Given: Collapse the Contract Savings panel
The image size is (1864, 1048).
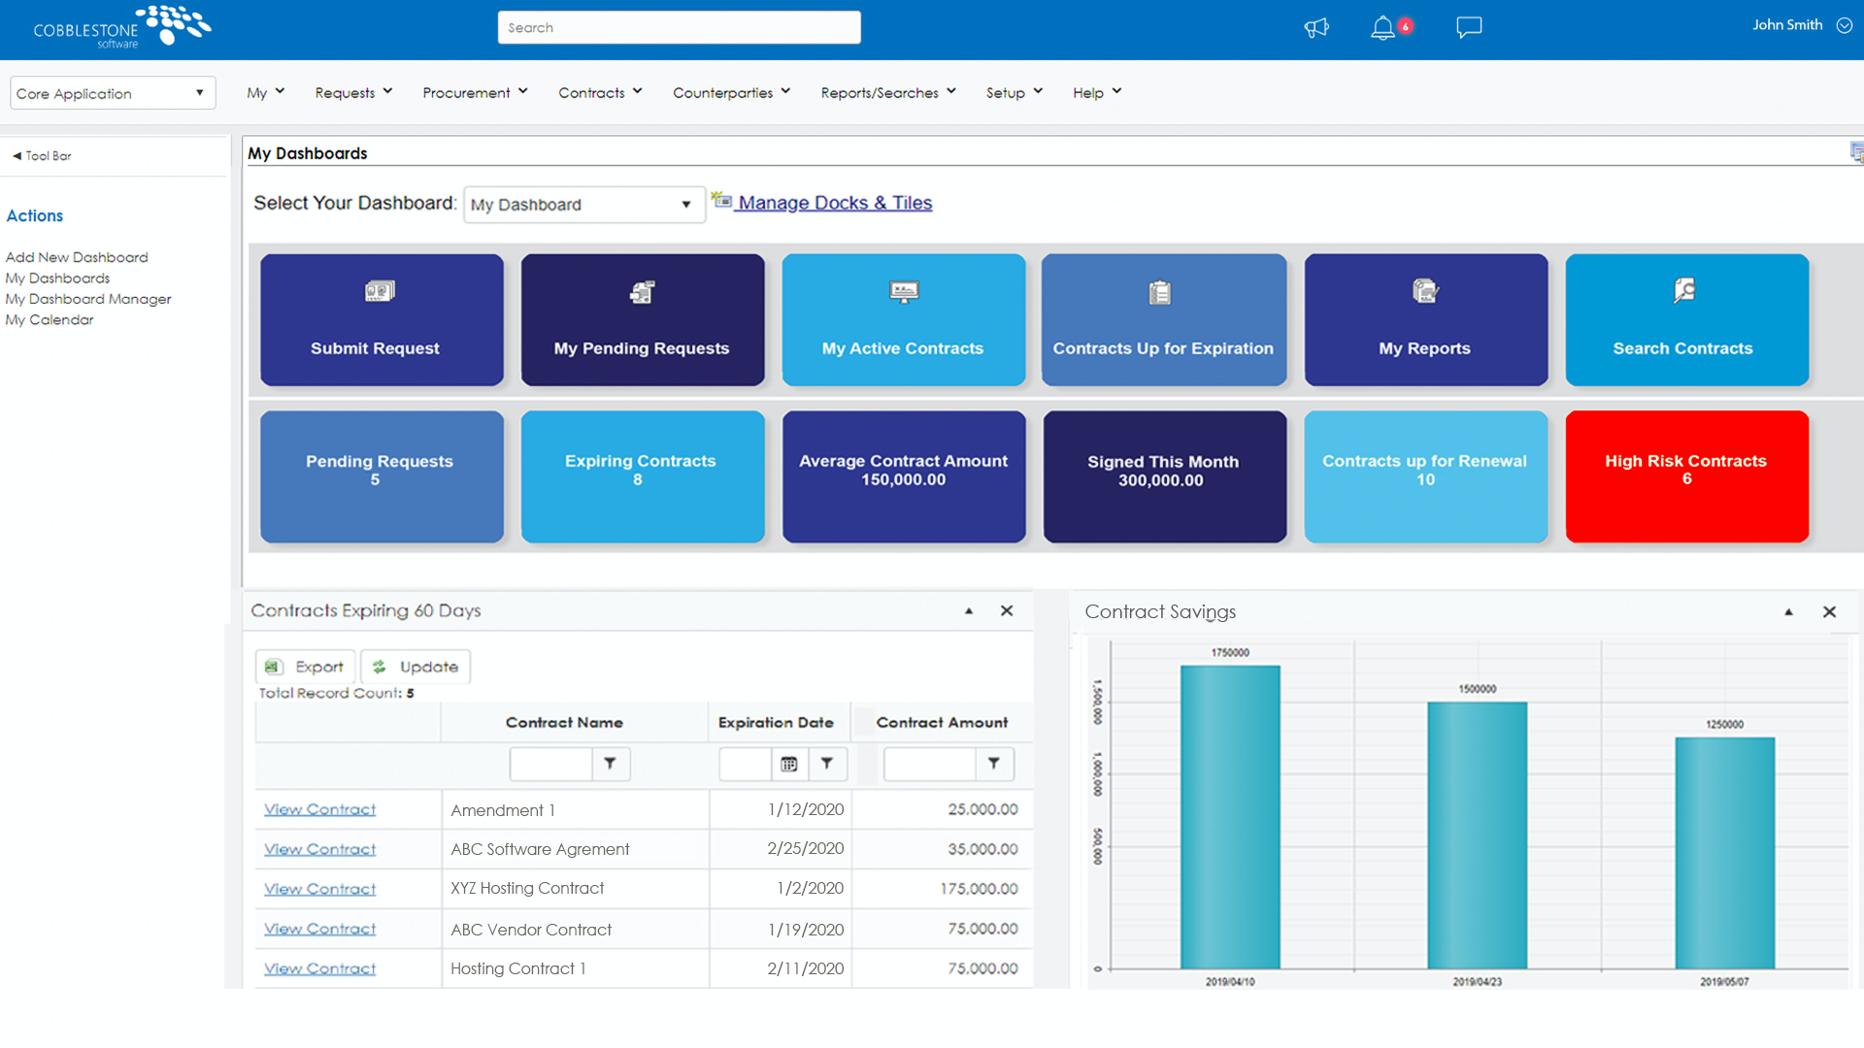Looking at the screenshot, I should click(1787, 612).
